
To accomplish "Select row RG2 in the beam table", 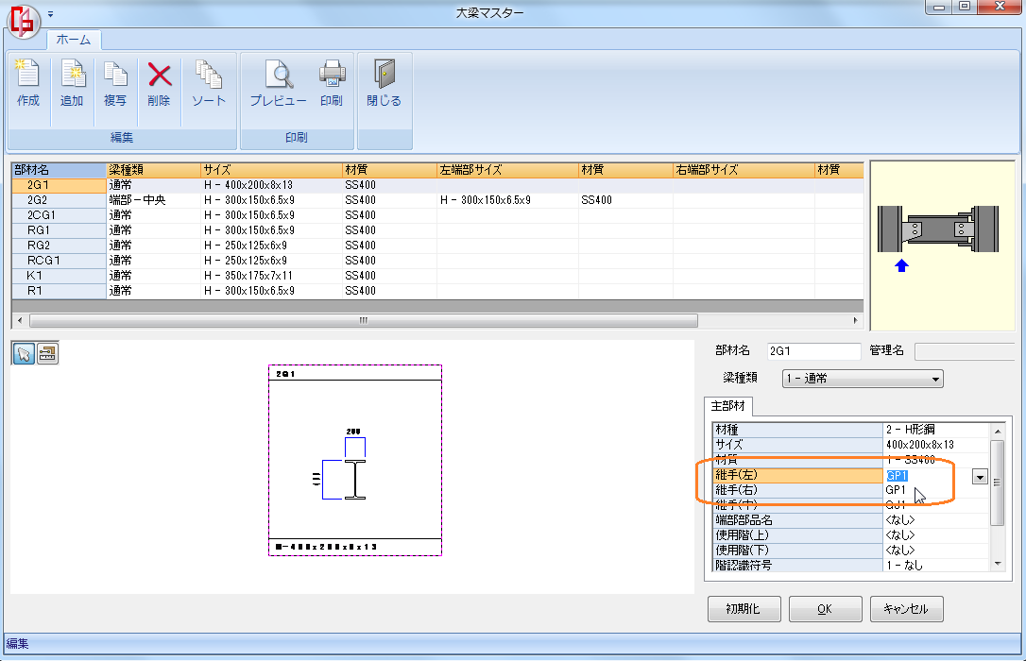I will pos(59,246).
